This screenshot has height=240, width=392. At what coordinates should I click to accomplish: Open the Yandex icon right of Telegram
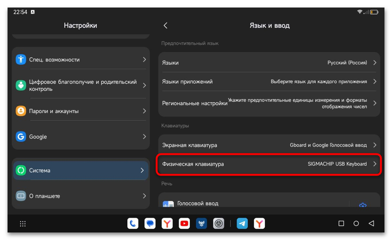pyautogui.click(x=259, y=224)
